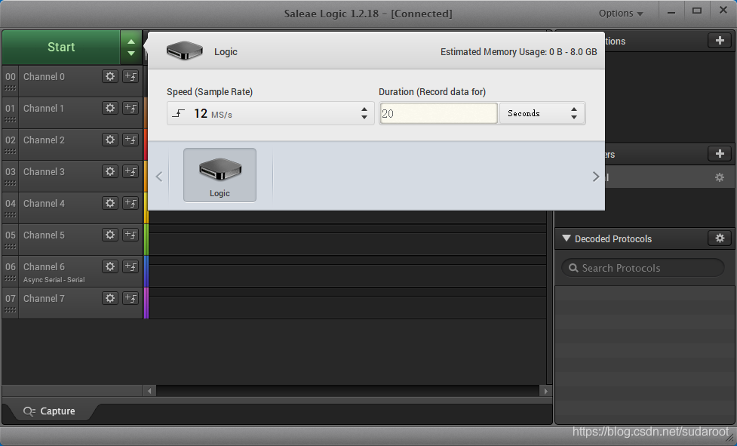Click scrollbar left arrow
This screenshot has width=737, height=446.
pyautogui.click(x=149, y=391)
